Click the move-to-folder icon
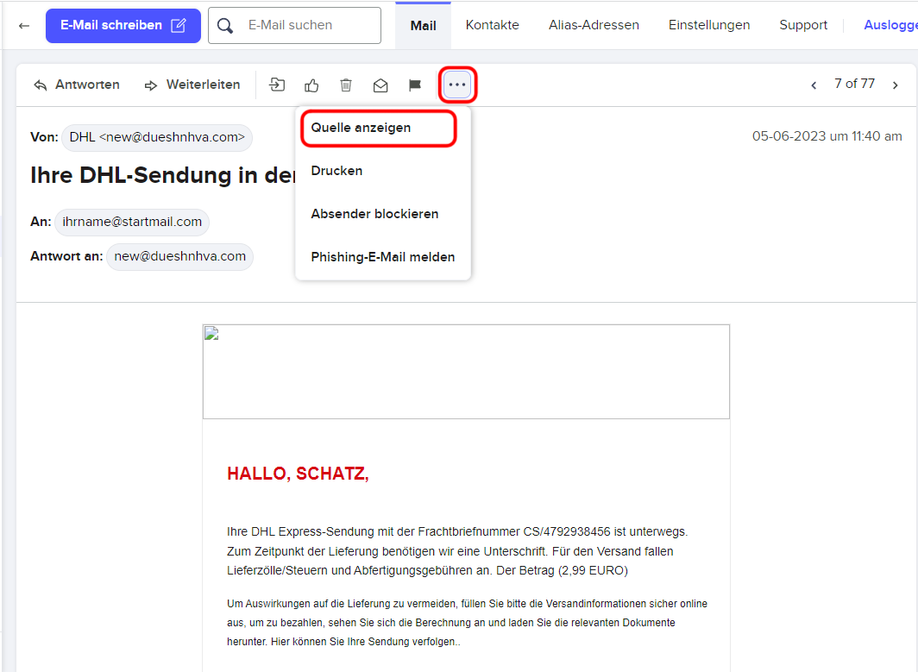This screenshot has height=672, width=918. pos(277,85)
